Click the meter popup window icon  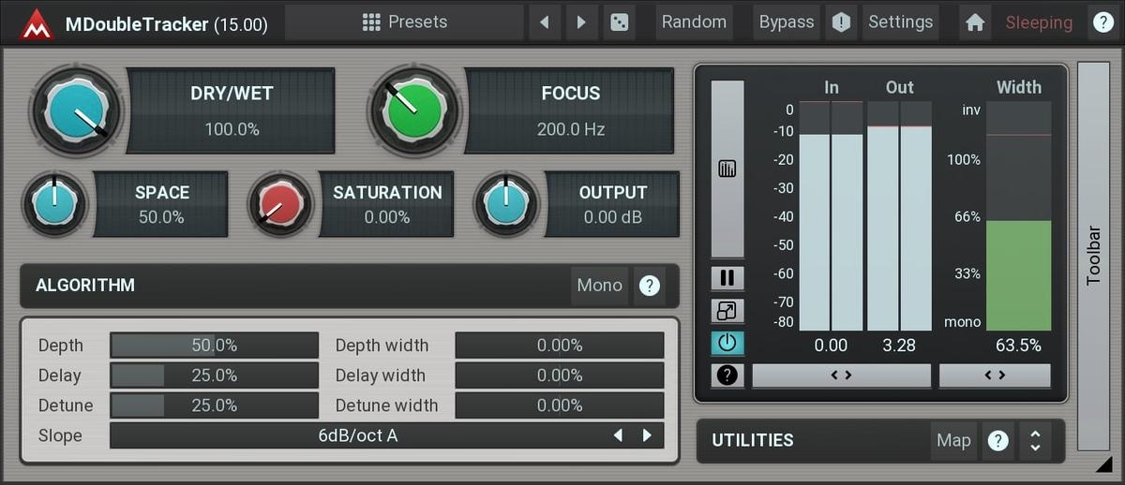click(727, 311)
